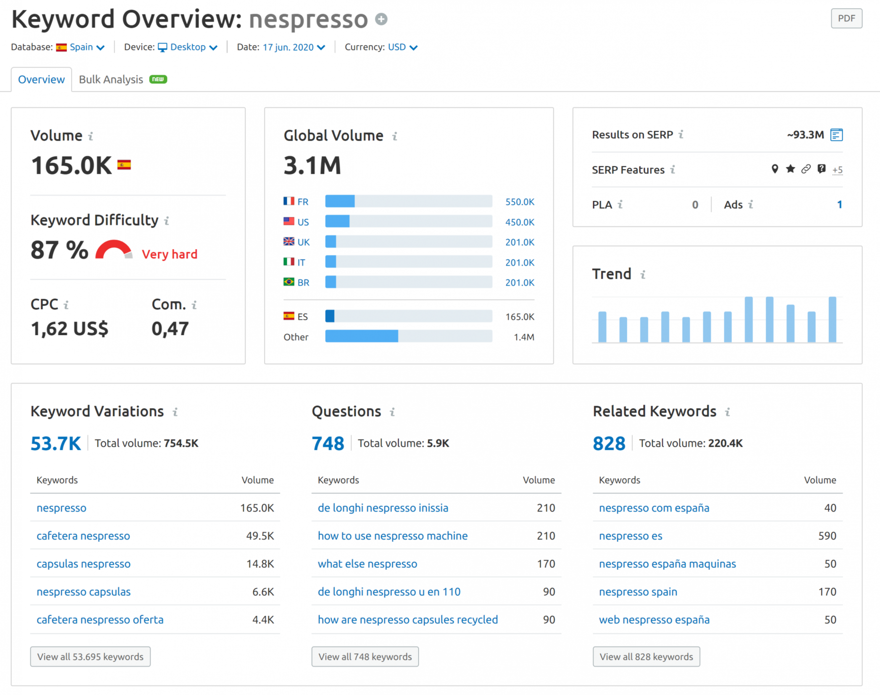Open the Date 17 jun. 2020 dropdown
880x695 pixels.
[x=294, y=47]
